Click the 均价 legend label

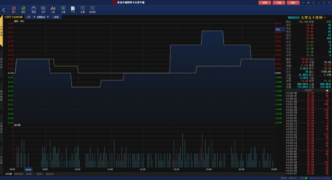click(22, 21)
